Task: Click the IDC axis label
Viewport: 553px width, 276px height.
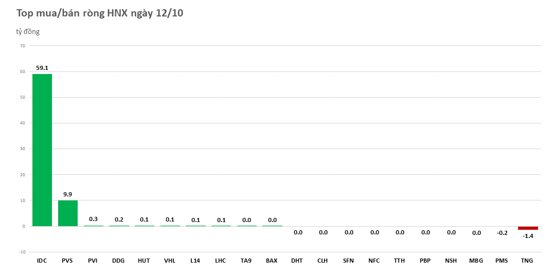Action: [42, 261]
